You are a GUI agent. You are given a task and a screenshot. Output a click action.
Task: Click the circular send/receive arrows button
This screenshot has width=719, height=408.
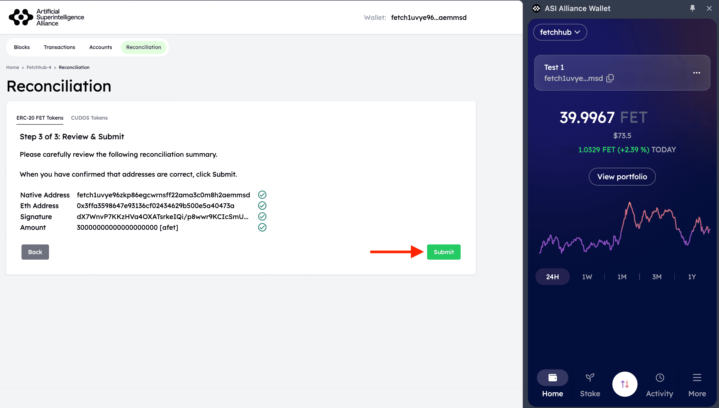624,384
